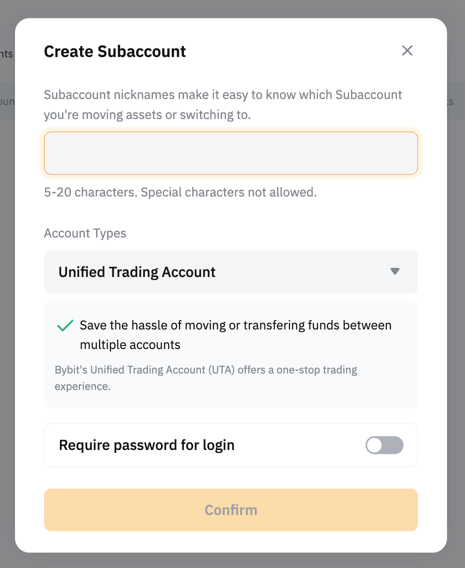Screen dimensions: 465x568
Task: Click the Account Types label
Action: point(85,233)
